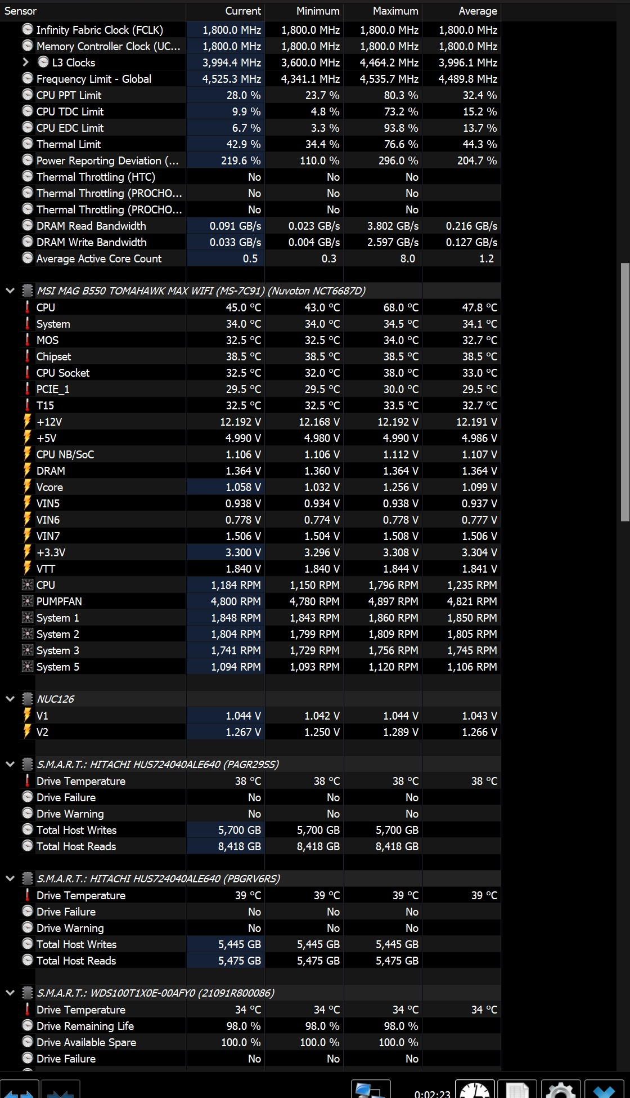This screenshot has height=1098, width=630.
Task: Click the thermometer icon beside PCIE_1
Action: coord(28,389)
